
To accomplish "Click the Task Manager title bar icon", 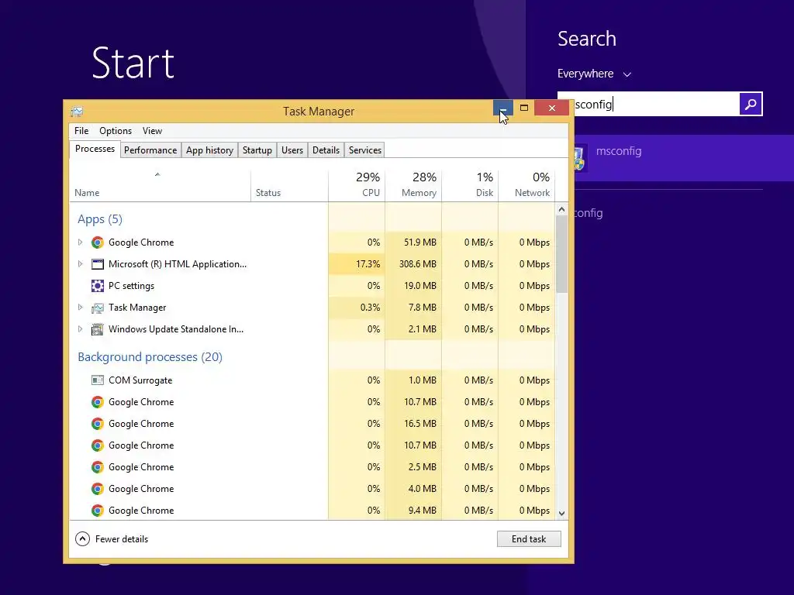I will (77, 112).
